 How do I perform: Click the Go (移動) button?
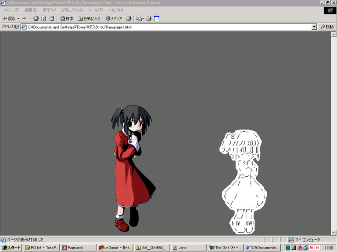coord(327,27)
